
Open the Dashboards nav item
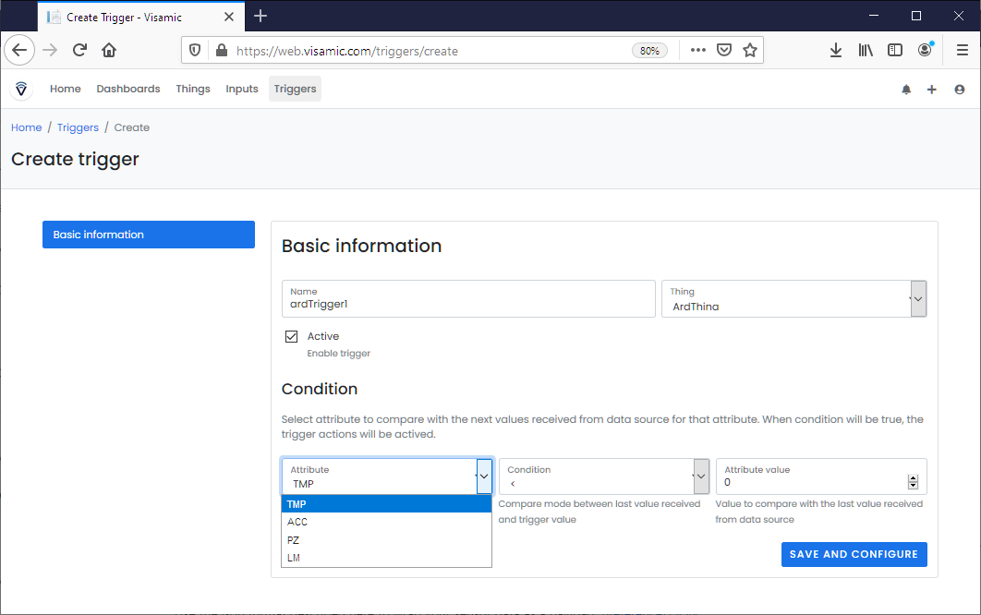(x=128, y=89)
